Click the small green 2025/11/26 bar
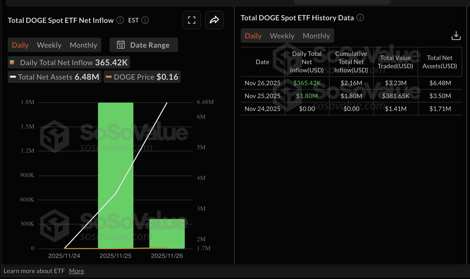The height and width of the screenshot is (279, 470). point(167,234)
